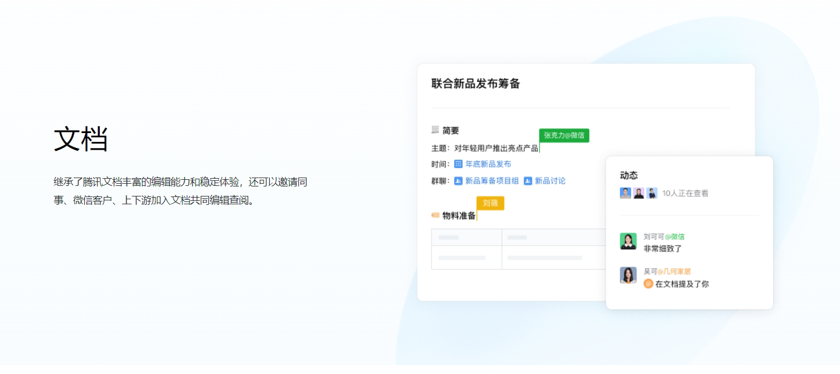Click the notification 在文档提及了你

tap(682, 284)
